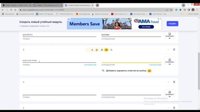
Task: Click the lock badge beside Добавить варианты ответов
Action: tap(149, 71)
